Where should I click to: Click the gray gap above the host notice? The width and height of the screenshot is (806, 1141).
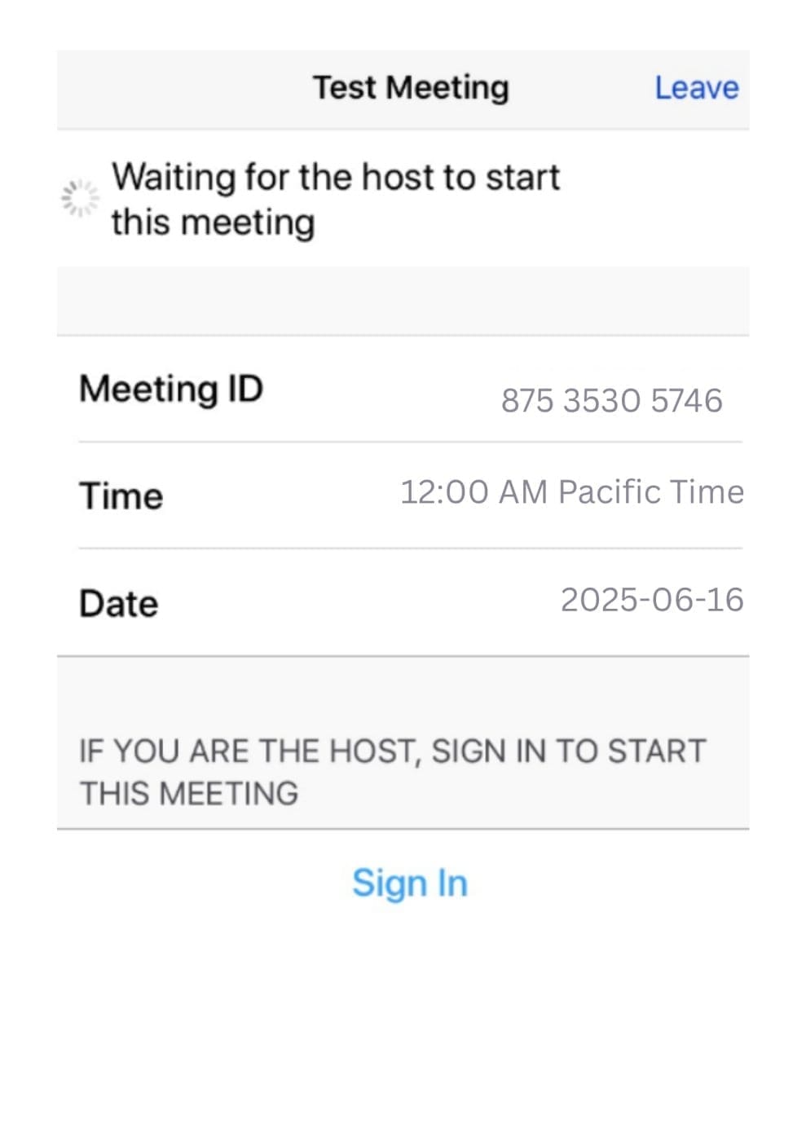pyautogui.click(x=403, y=693)
